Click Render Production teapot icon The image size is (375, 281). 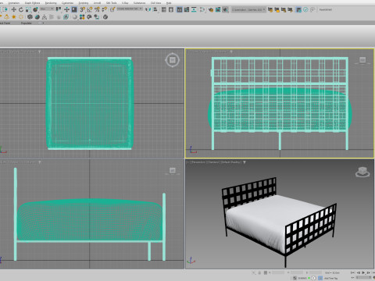(x=225, y=9)
